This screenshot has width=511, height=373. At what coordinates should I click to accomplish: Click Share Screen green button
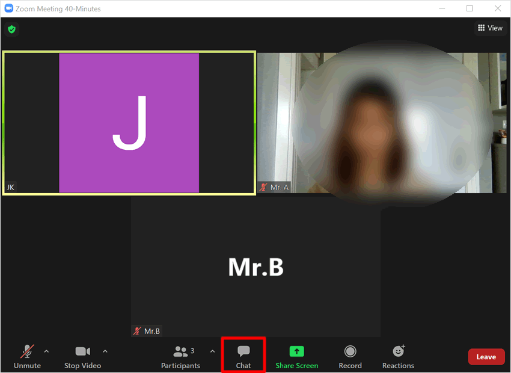click(x=296, y=357)
